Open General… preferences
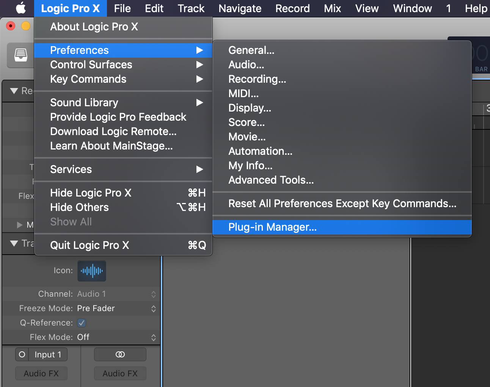Image resolution: width=490 pixels, height=387 pixels. click(342, 50)
